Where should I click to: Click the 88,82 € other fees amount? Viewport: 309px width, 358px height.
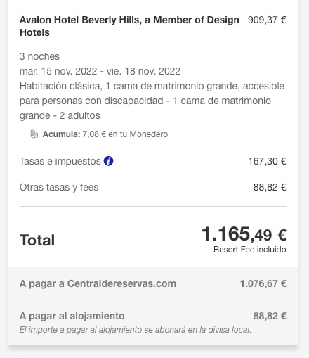click(270, 187)
